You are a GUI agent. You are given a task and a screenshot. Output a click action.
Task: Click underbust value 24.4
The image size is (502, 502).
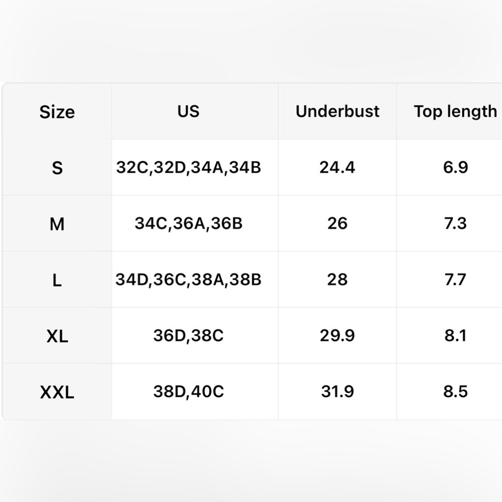pyautogui.click(x=337, y=167)
